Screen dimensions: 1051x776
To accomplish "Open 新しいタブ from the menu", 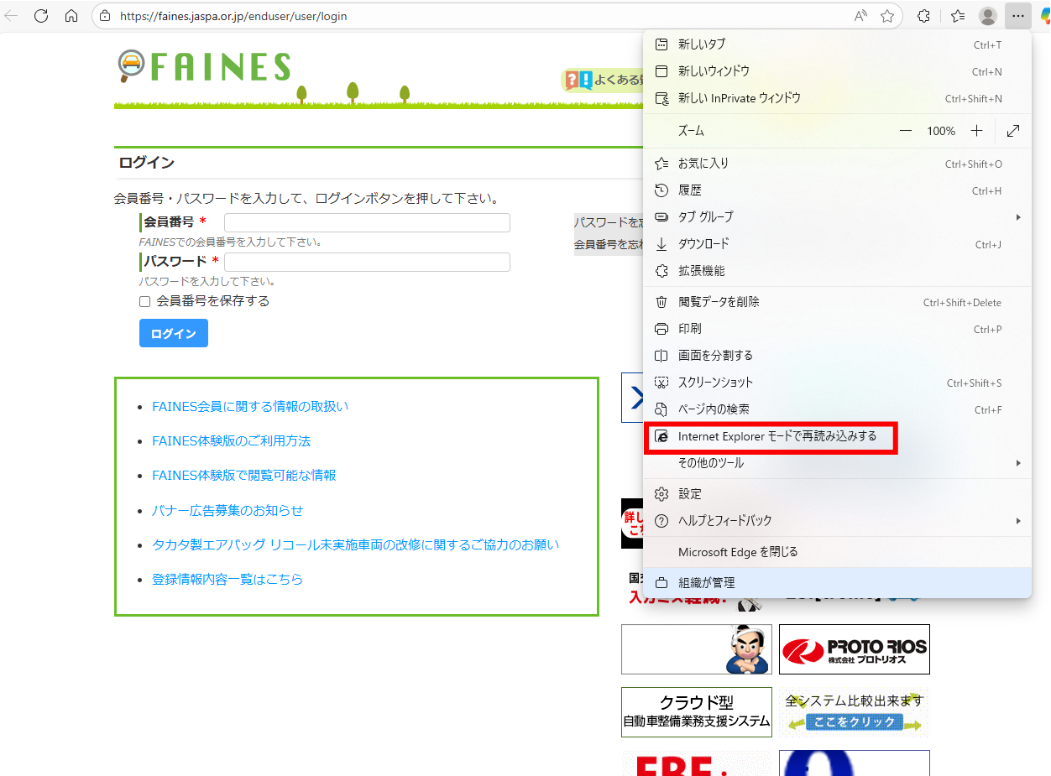I will tap(837, 44).
